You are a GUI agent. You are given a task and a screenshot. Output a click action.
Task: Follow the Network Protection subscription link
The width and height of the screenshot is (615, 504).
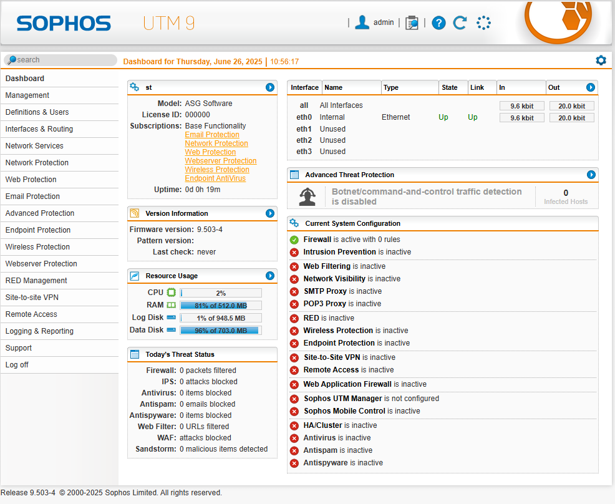pos(216,143)
